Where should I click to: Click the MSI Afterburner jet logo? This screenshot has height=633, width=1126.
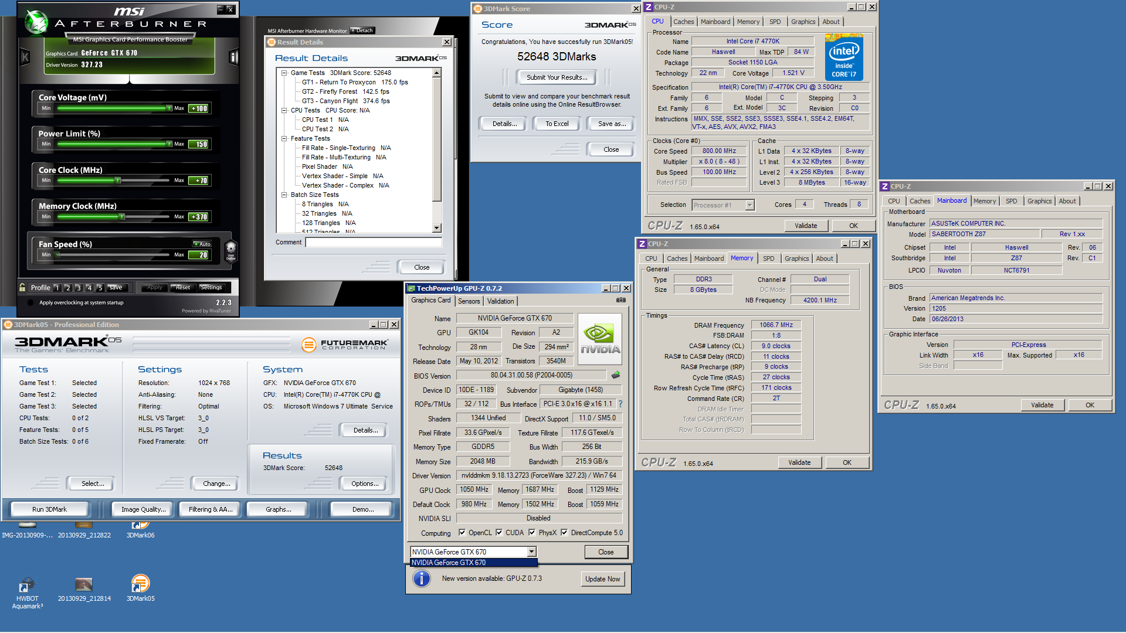click(x=37, y=22)
